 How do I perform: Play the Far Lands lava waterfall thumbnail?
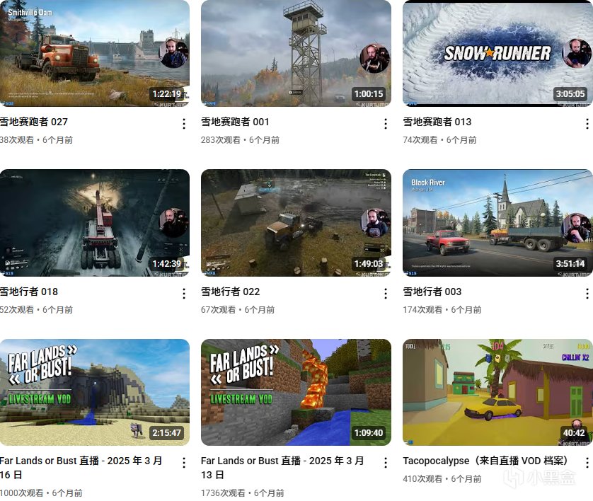pos(296,393)
